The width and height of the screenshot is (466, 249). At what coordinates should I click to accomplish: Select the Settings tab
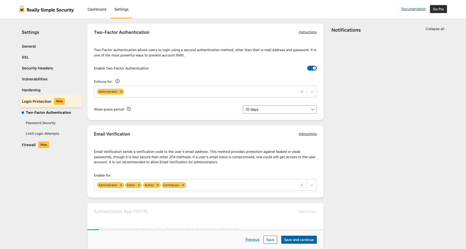tap(121, 9)
